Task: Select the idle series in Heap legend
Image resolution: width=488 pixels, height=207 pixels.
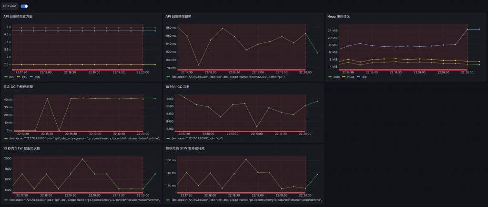Action: [x=365, y=77]
